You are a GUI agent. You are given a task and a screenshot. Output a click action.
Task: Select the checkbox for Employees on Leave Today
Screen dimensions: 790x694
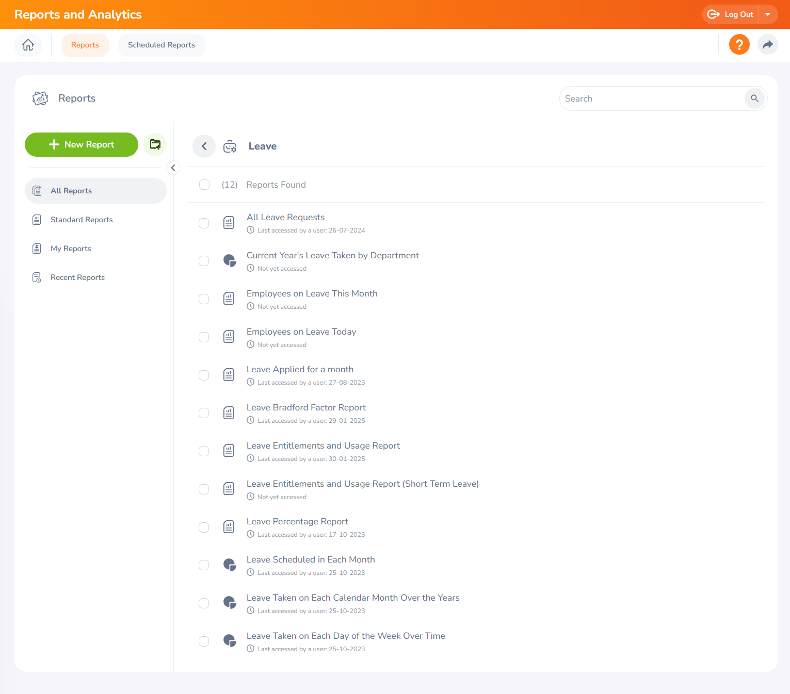204,337
